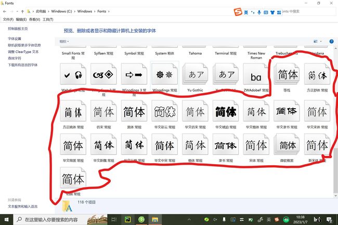
Task: Go up one folder level arrow
Action: click(22, 11)
